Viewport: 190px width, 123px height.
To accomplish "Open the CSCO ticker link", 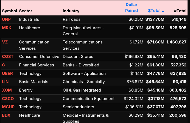I will point(8,99).
